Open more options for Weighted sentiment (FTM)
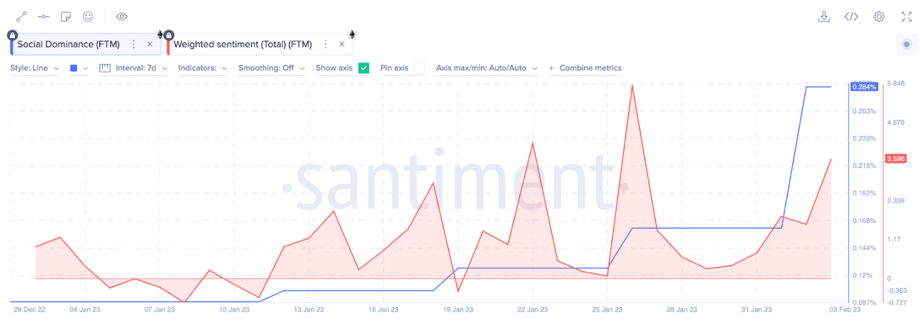Screen dimensions: 924x320 coord(325,45)
